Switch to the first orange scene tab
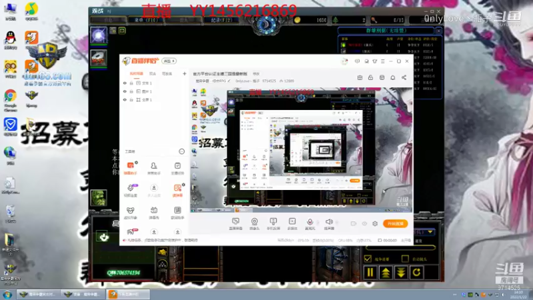This screenshot has width=533, height=300. [137, 74]
